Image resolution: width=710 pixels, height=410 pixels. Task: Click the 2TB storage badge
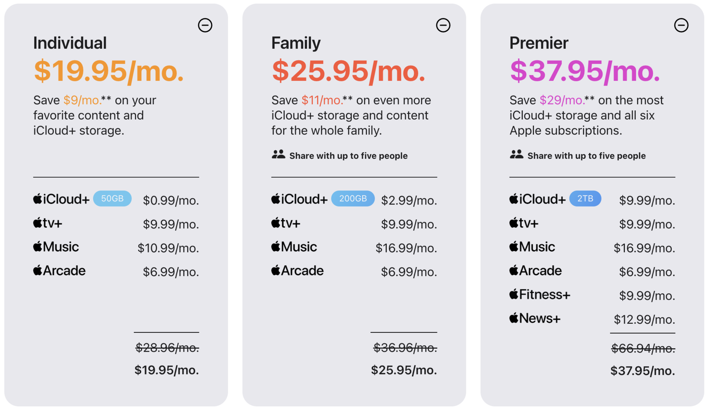click(585, 199)
